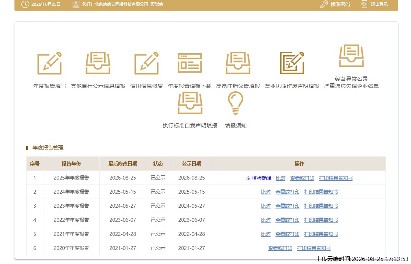Click the 年度报告管理 section heading
Screen dimensions: 411x264
(x=48, y=148)
